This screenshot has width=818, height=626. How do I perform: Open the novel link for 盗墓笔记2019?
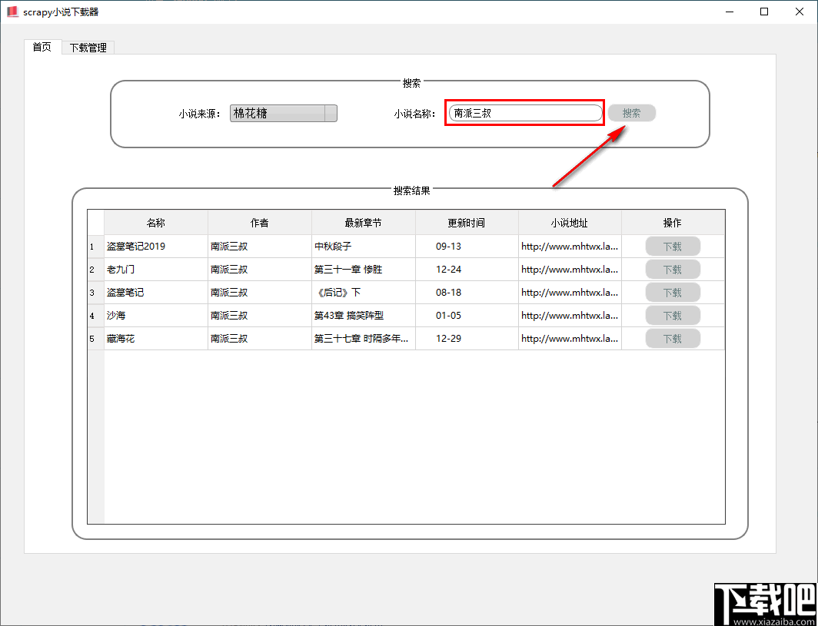(569, 246)
